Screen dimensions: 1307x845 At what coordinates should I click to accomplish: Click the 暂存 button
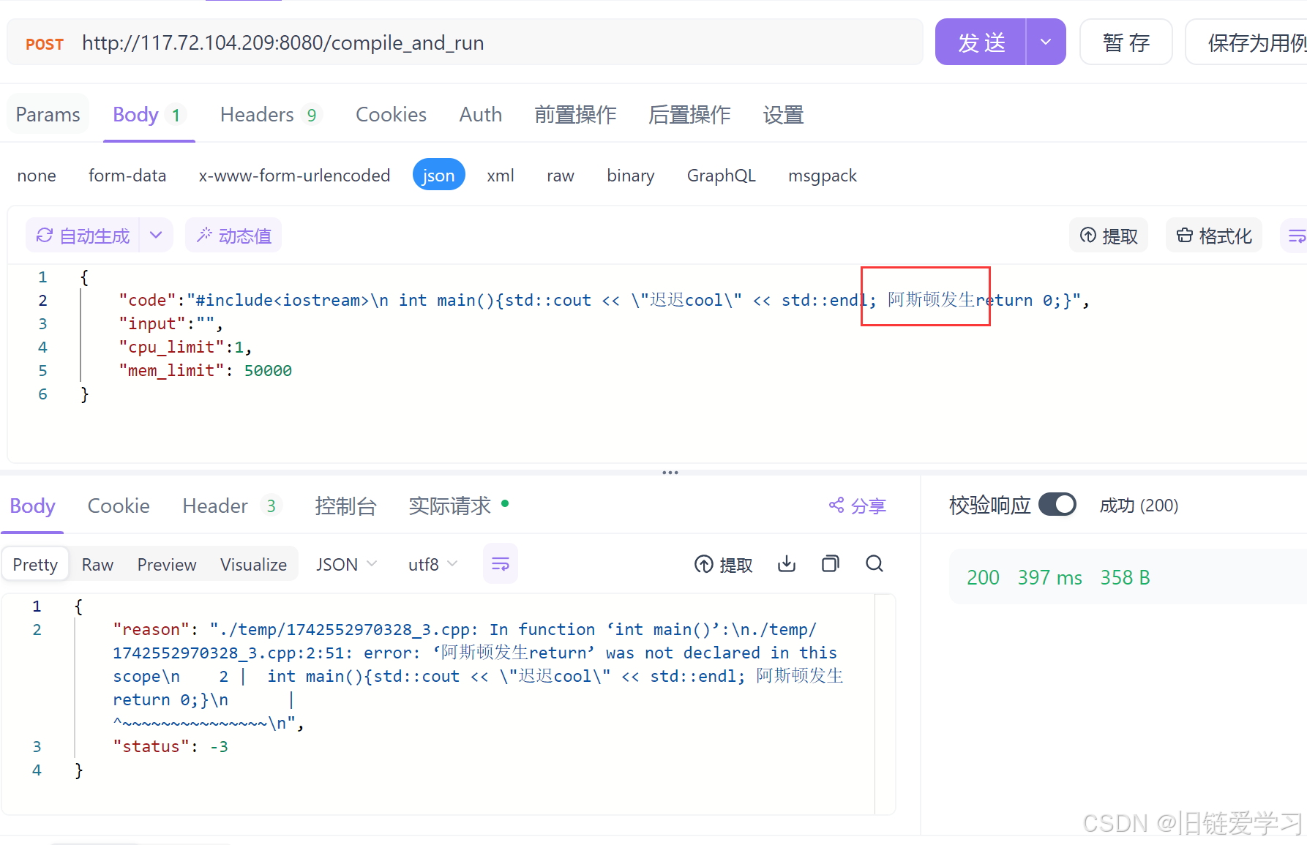[x=1126, y=42]
